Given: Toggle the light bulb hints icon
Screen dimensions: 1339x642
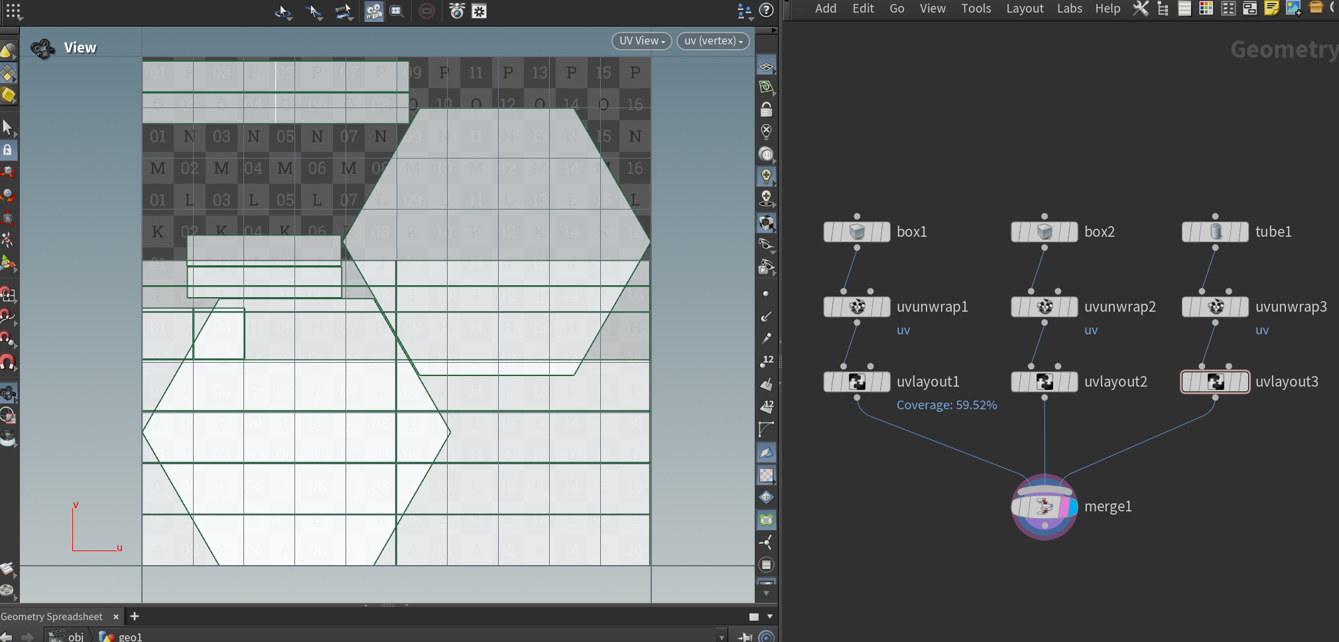Looking at the screenshot, I should (767, 176).
